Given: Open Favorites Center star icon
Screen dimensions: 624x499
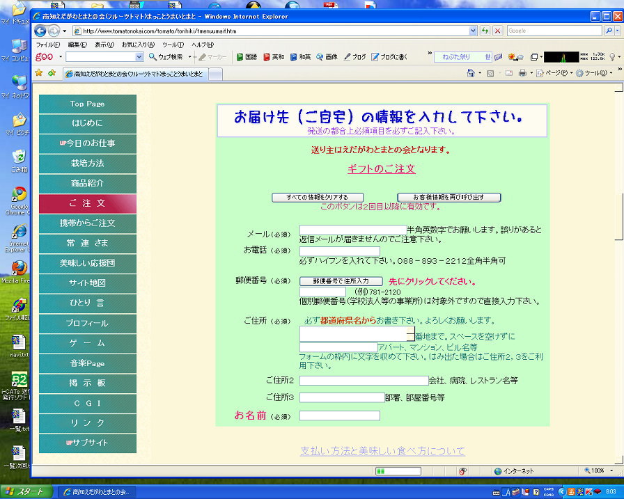Looking at the screenshot, I should tap(38, 73).
